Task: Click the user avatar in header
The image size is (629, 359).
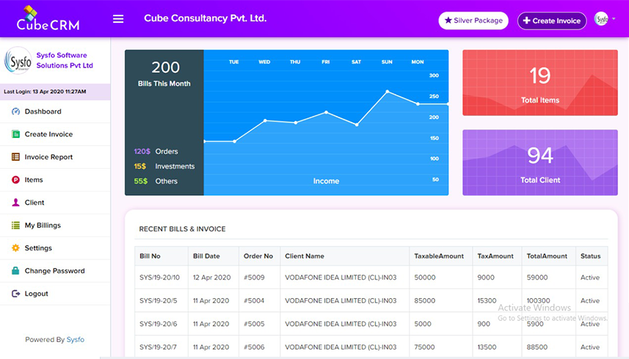Action: 601,19
